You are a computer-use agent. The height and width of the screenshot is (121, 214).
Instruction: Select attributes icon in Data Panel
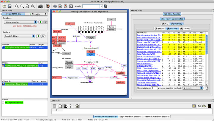pos(54,106)
